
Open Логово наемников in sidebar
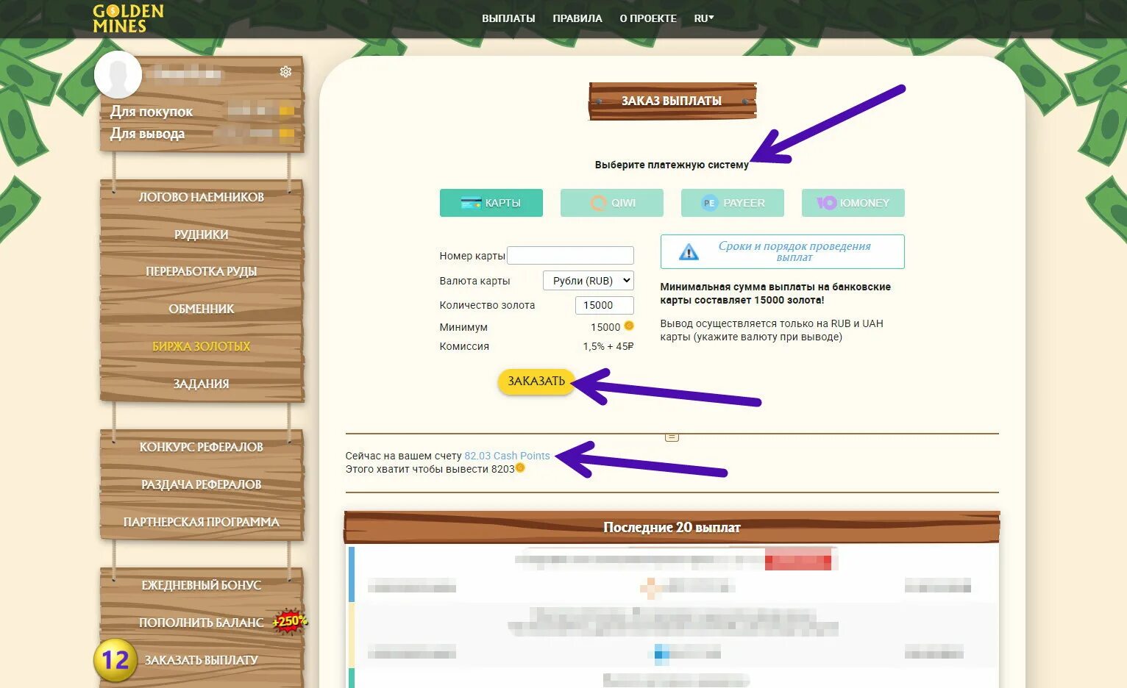tap(201, 197)
